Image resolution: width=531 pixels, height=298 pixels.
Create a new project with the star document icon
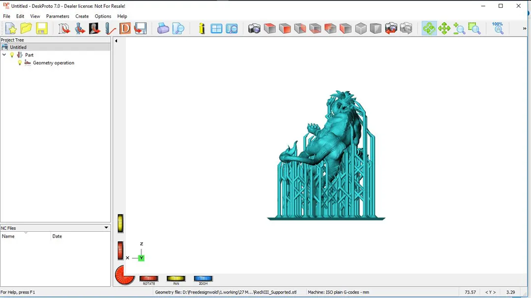(x=11, y=28)
